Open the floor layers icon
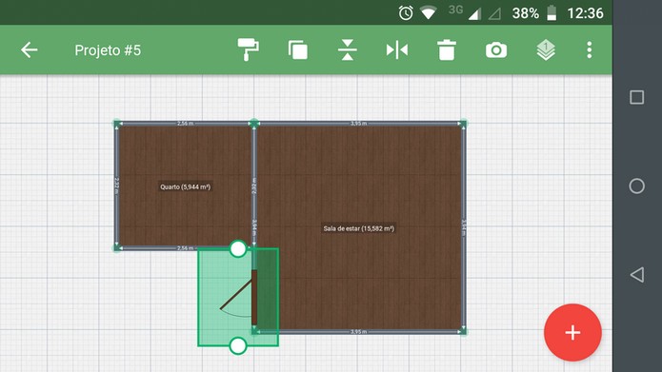The width and height of the screenshot is (662, 372). [x=546, y=50]
